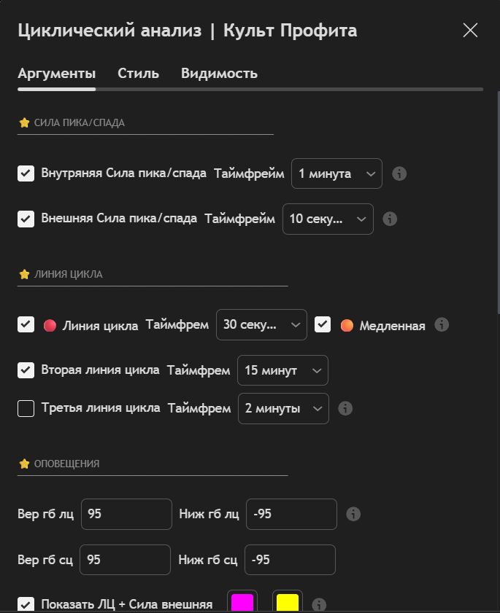Screen dimensions: 500x613
Task: Uncheck Внешняя Сила пика/спада option
Action: pos(26,219)
